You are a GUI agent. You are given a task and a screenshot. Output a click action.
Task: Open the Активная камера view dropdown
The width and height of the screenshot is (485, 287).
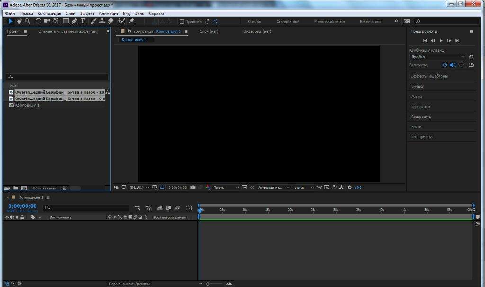(273, 188)
